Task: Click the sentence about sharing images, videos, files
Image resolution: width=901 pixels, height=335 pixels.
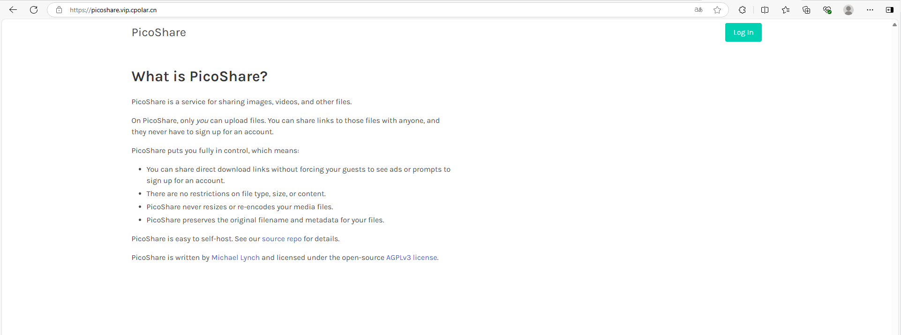Action: point(241,102)
